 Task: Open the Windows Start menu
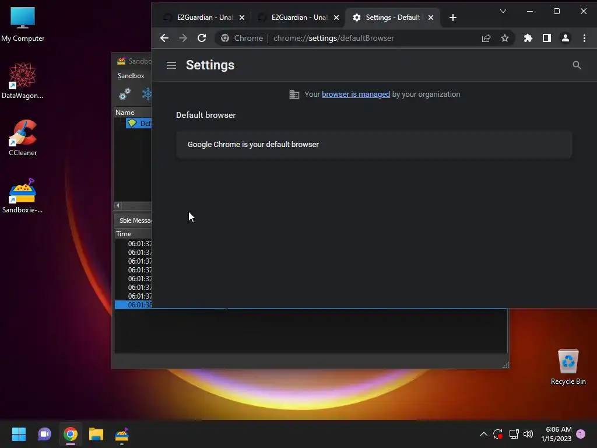tap(19, 434)
